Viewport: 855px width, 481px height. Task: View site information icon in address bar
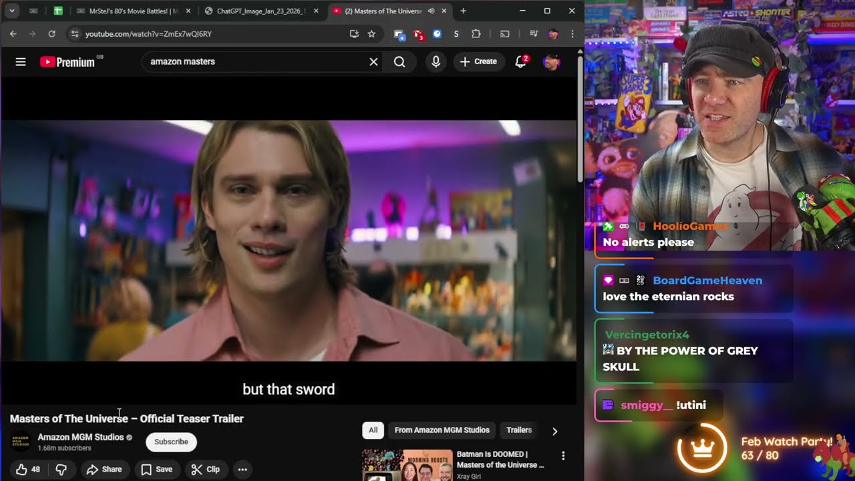coord(75,33)
